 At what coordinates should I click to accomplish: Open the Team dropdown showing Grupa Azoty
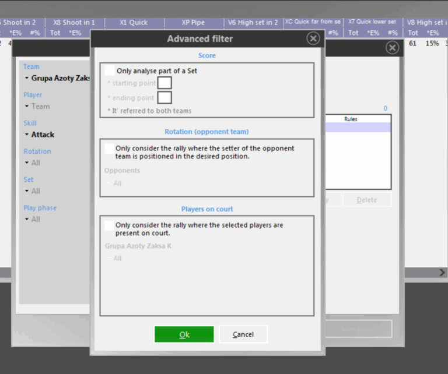(x=57, y=78)
